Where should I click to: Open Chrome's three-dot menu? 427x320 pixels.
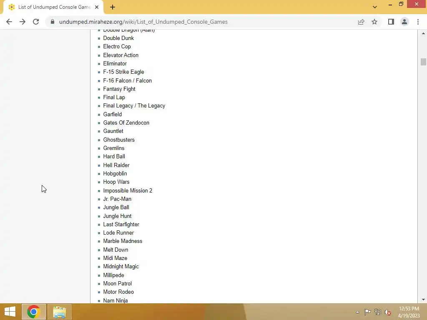(x=418, y=22)
